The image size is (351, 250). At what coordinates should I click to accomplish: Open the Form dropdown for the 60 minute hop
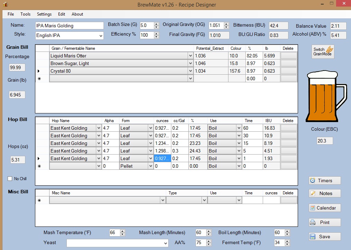pos(151,128)
